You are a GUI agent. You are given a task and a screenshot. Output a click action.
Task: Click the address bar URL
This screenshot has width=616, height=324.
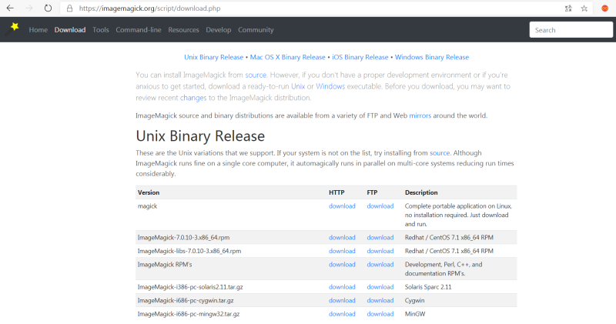click(x=149, y=8)
